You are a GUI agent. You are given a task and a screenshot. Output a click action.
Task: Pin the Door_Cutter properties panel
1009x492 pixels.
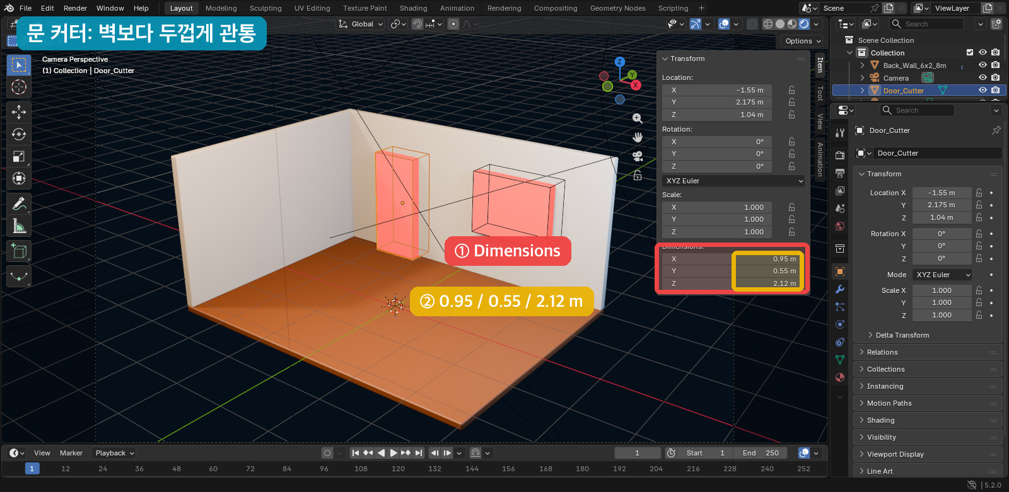click(x=996, y=130)
